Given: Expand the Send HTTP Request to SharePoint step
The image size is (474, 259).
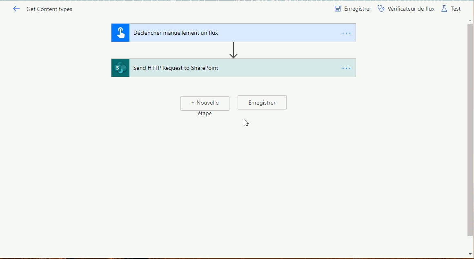Looking at the screenshot, I should coord(234,68).
